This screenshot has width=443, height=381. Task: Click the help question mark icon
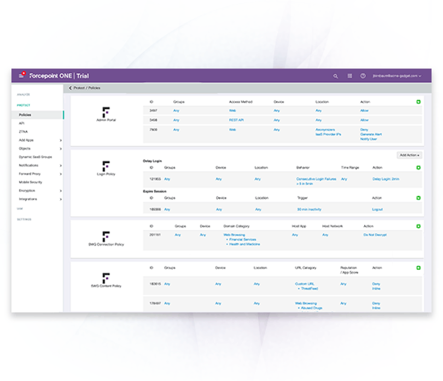(x=363, y=76)
